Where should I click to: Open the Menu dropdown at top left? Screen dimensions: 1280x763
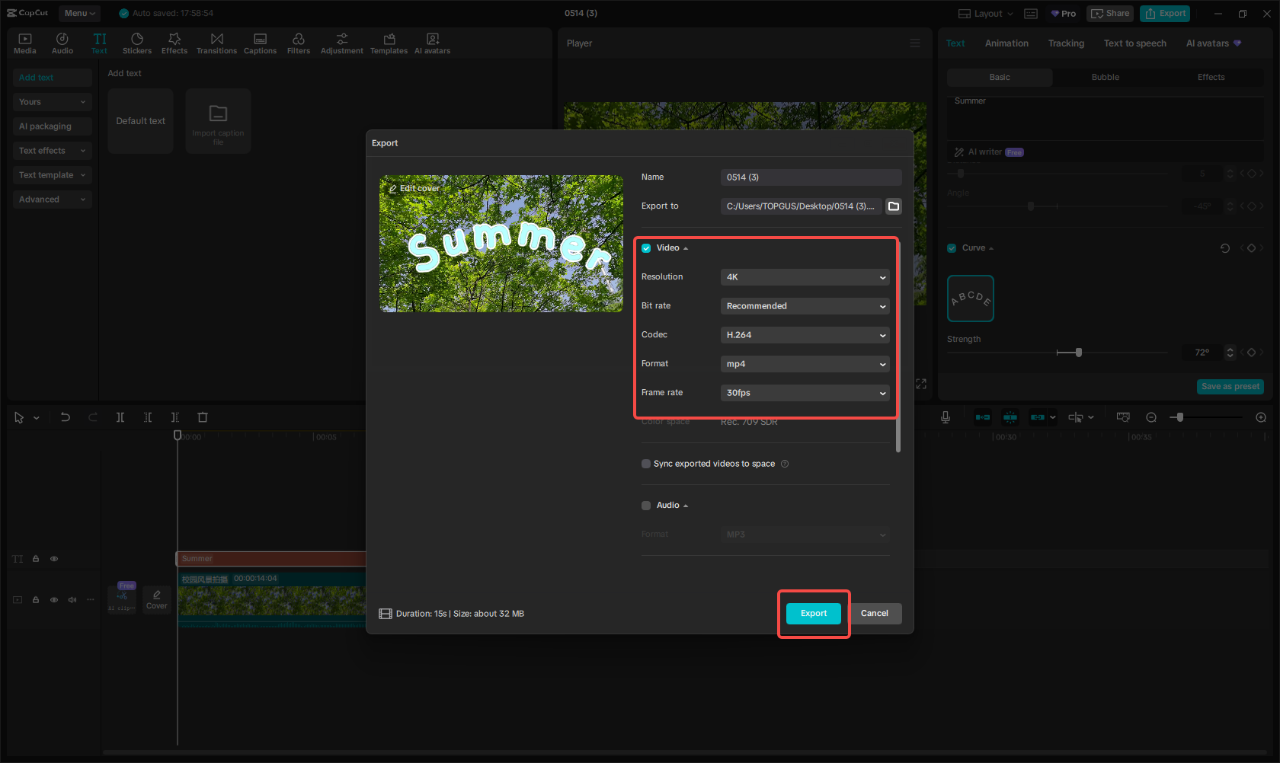79,13
